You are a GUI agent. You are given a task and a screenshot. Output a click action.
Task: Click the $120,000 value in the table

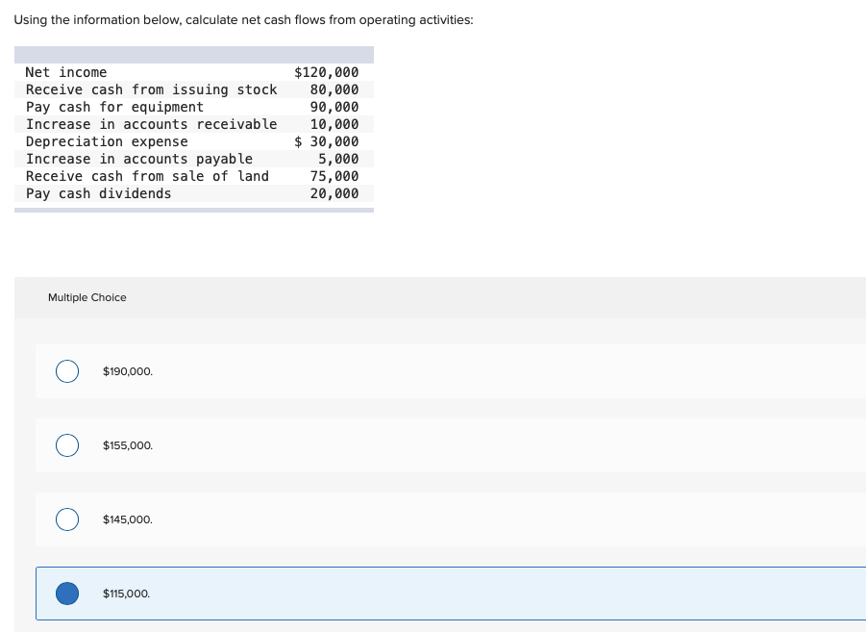(x=327, y=72)
